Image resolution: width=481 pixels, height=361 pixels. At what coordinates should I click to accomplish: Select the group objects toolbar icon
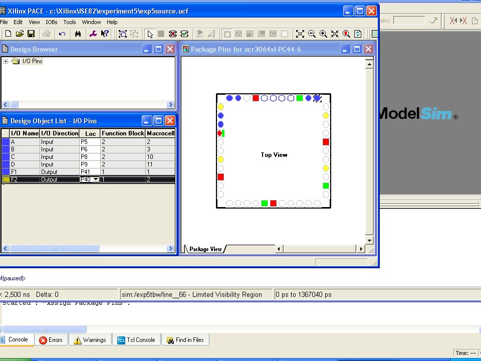point(123,34)
